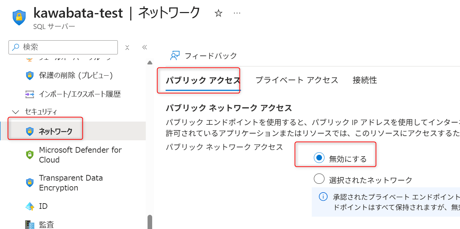This screenshot has width=460, height=229.
Task: Open the more options ellipsis in header
Action: (x=237, y=13)
